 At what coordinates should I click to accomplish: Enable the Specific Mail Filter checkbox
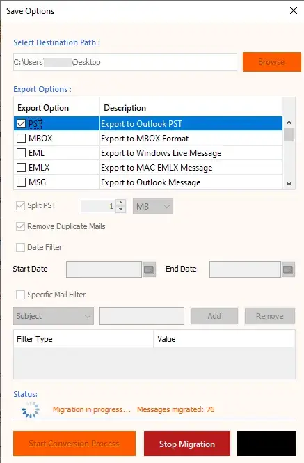(x=20, y=295)
